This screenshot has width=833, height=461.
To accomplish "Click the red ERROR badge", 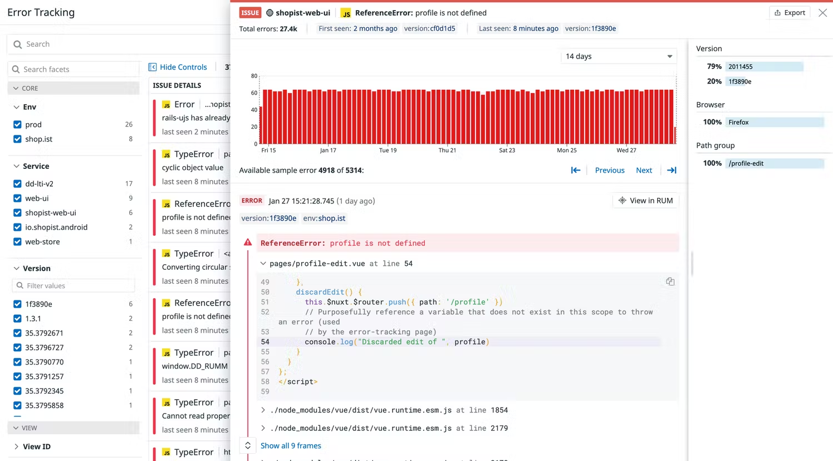I will click(252, 201).
